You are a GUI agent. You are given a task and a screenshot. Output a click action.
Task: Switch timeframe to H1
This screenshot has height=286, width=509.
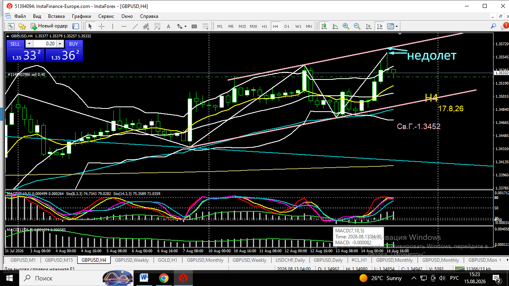point(264,26)
